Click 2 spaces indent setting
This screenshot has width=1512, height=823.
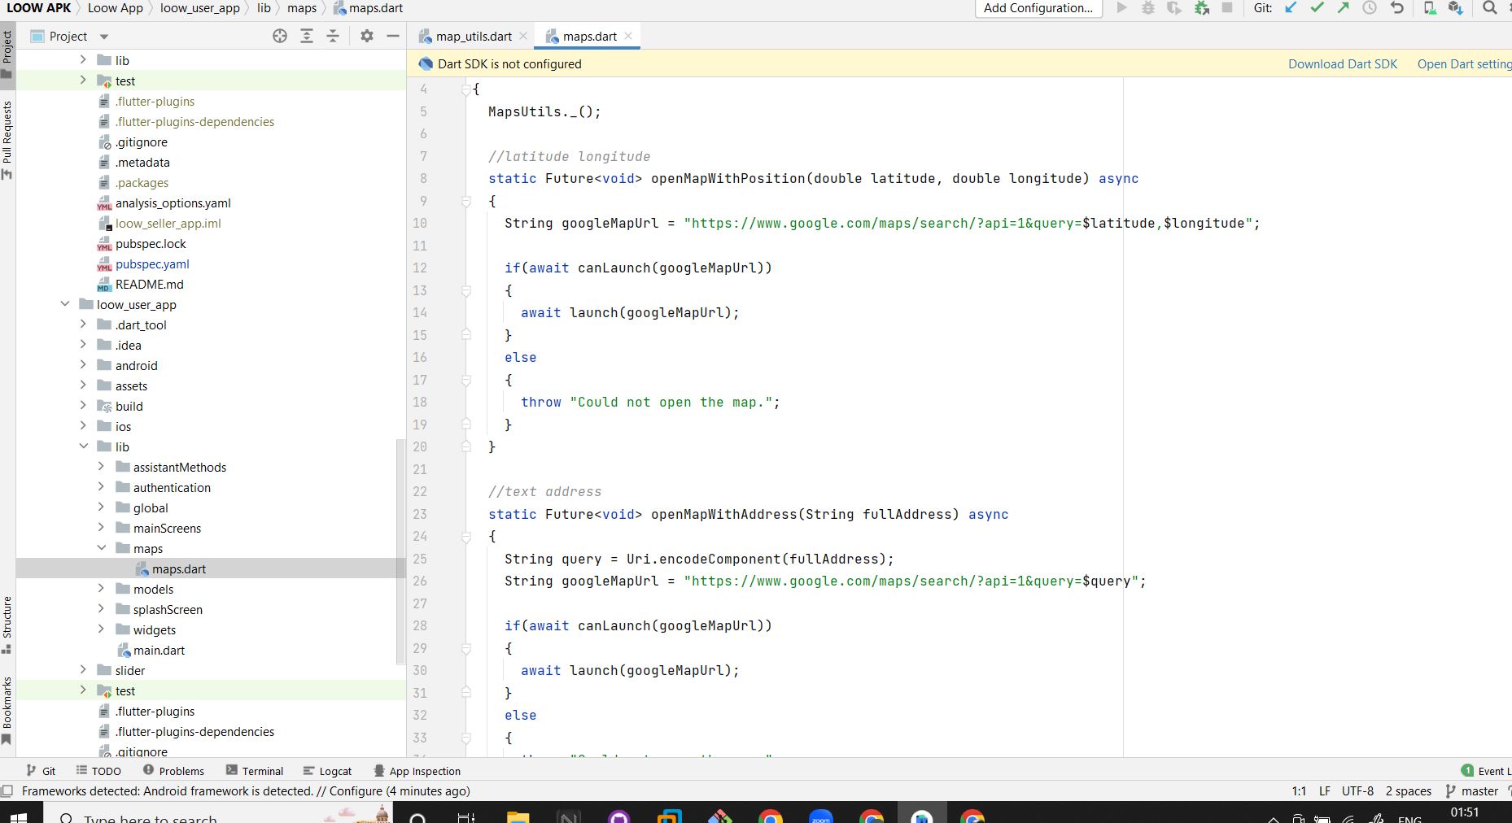coord(1409,790)
